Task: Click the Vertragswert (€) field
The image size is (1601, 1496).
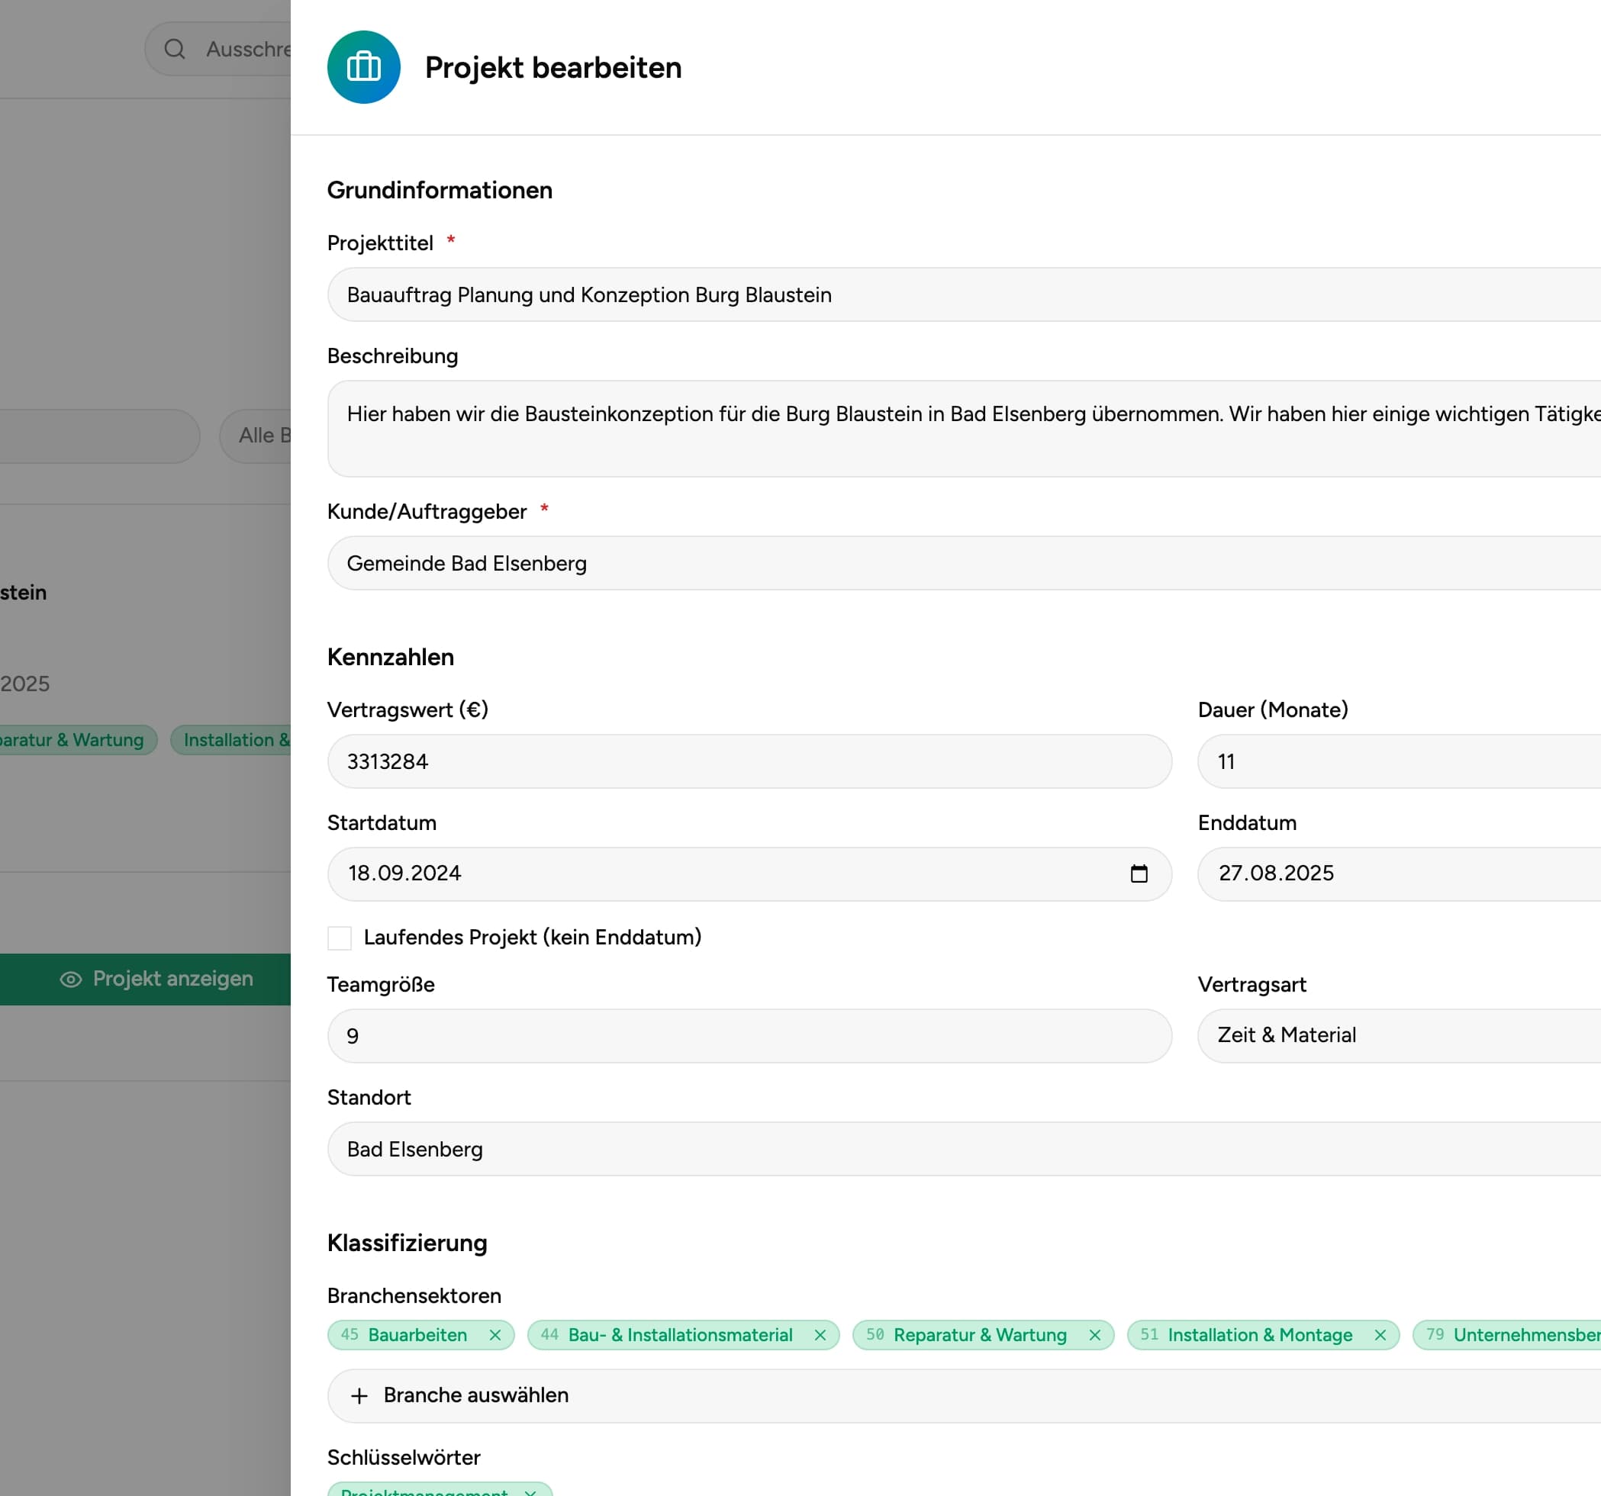Action: (749, 761)
